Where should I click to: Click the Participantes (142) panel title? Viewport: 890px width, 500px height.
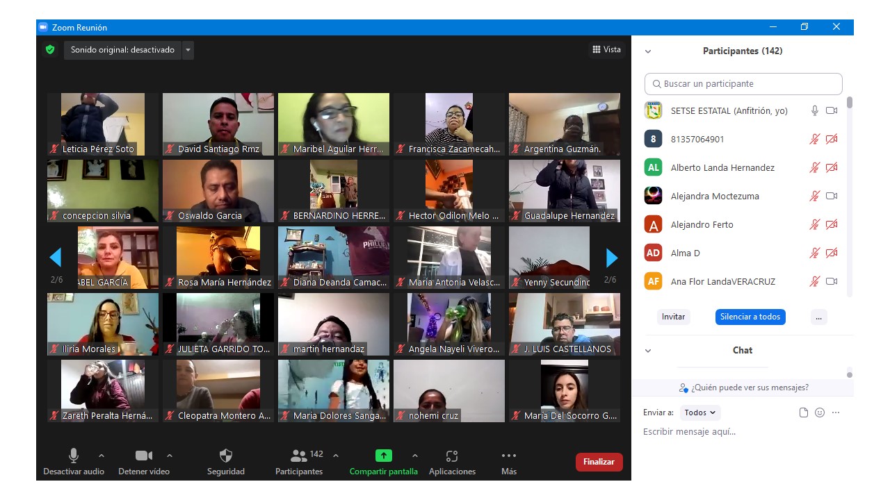pyautogui.click(x=743, y=51)
